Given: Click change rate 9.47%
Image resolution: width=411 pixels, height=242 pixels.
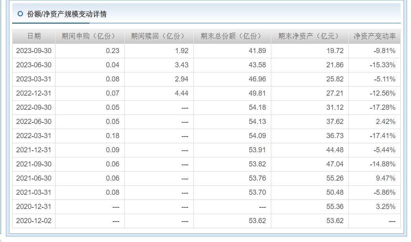Looking at the screenshot, I should coord(385,178).
